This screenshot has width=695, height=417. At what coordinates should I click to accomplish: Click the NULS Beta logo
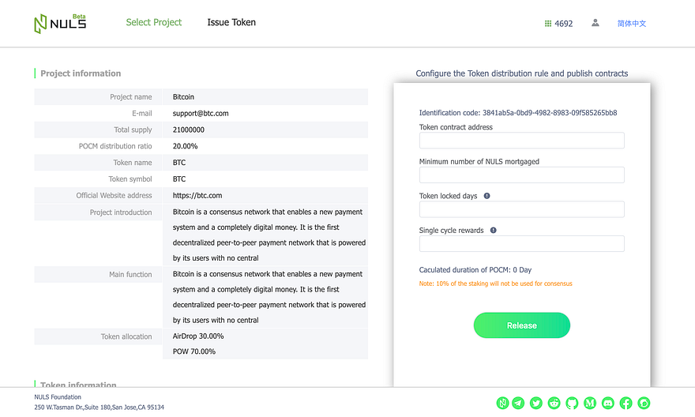(60, 24)
